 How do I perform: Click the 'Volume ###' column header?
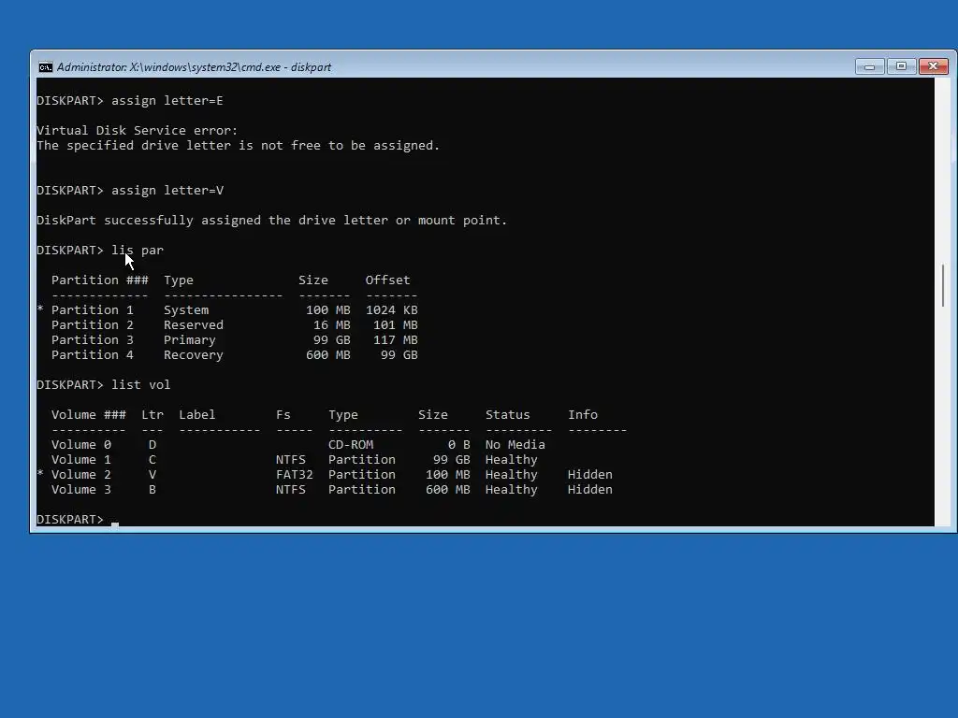click(x=89, y=414)
